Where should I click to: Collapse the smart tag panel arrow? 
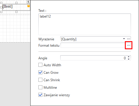[x=29, y=2]
